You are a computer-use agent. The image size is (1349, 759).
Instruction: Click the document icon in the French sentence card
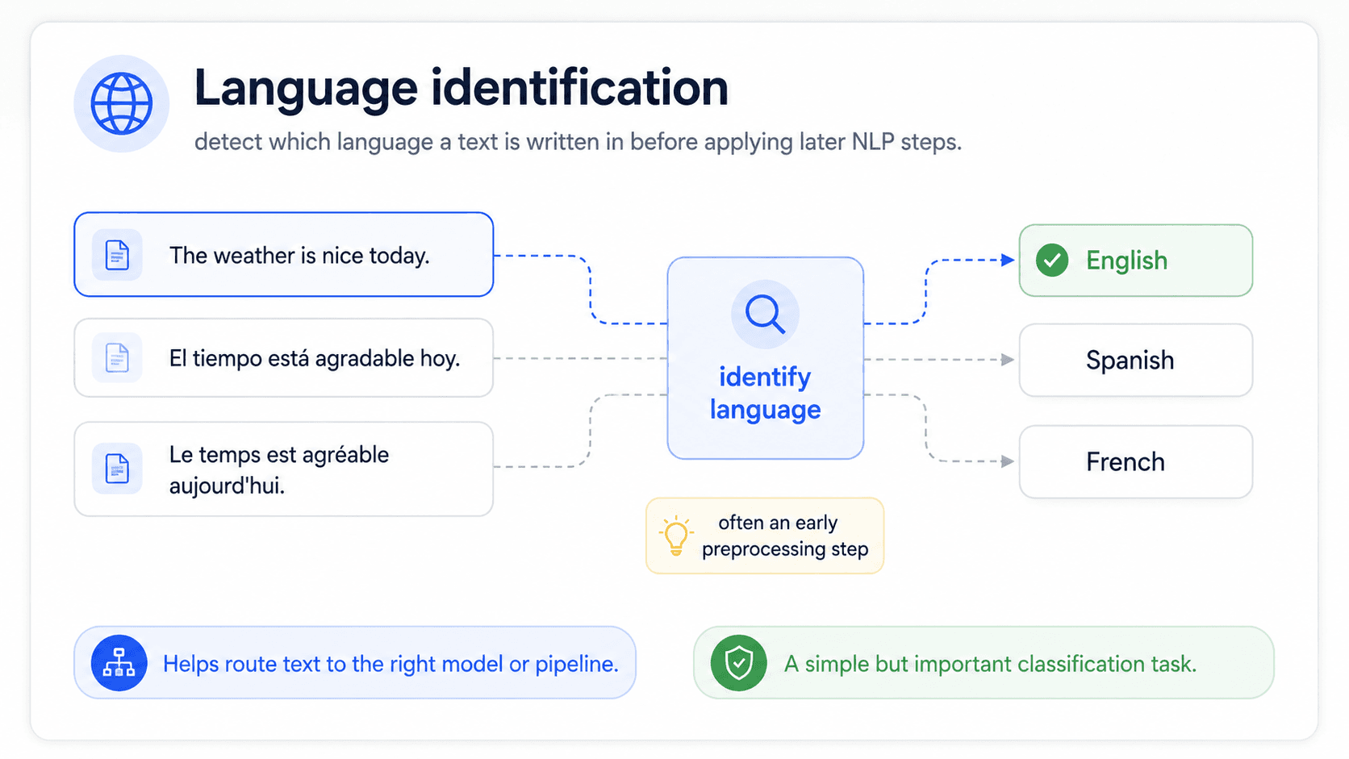coord(117,469)
